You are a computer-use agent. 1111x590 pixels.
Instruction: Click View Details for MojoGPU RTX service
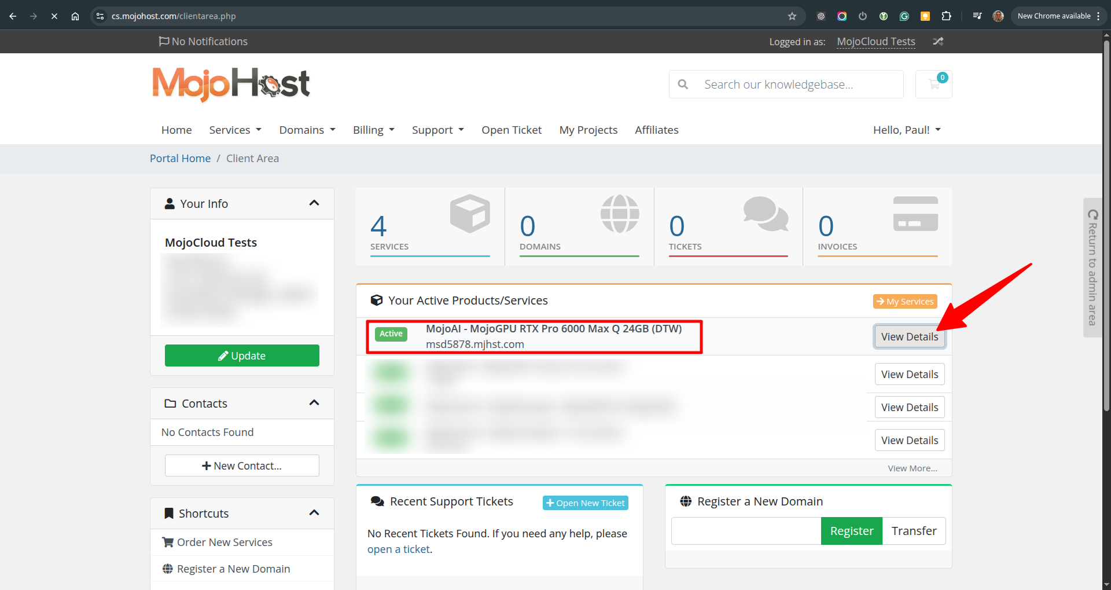click(909, 337)
